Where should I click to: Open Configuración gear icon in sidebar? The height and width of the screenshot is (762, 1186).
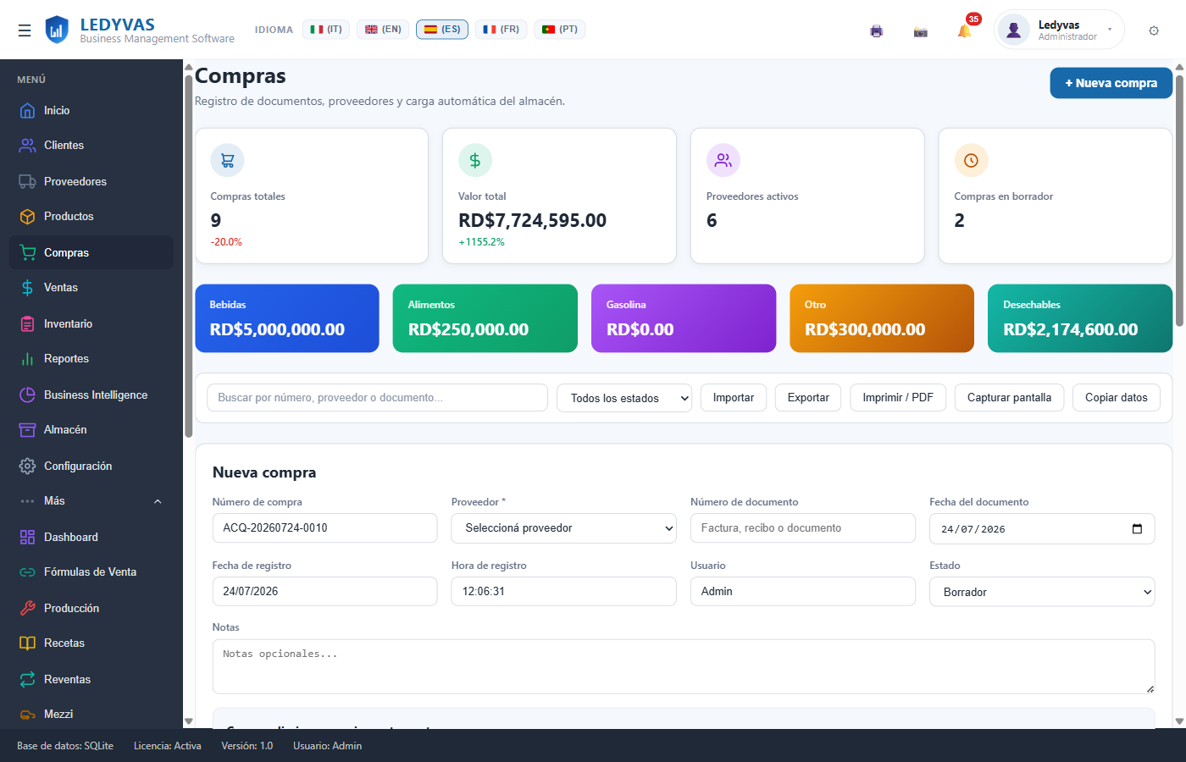27,466
